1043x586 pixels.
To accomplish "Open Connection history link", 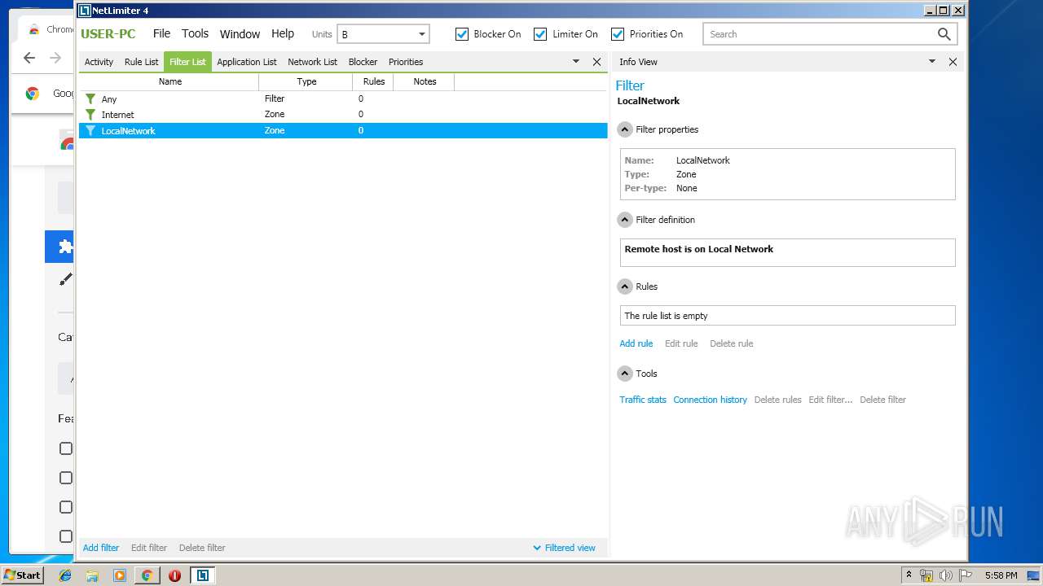I will click(x=710, y=400).
